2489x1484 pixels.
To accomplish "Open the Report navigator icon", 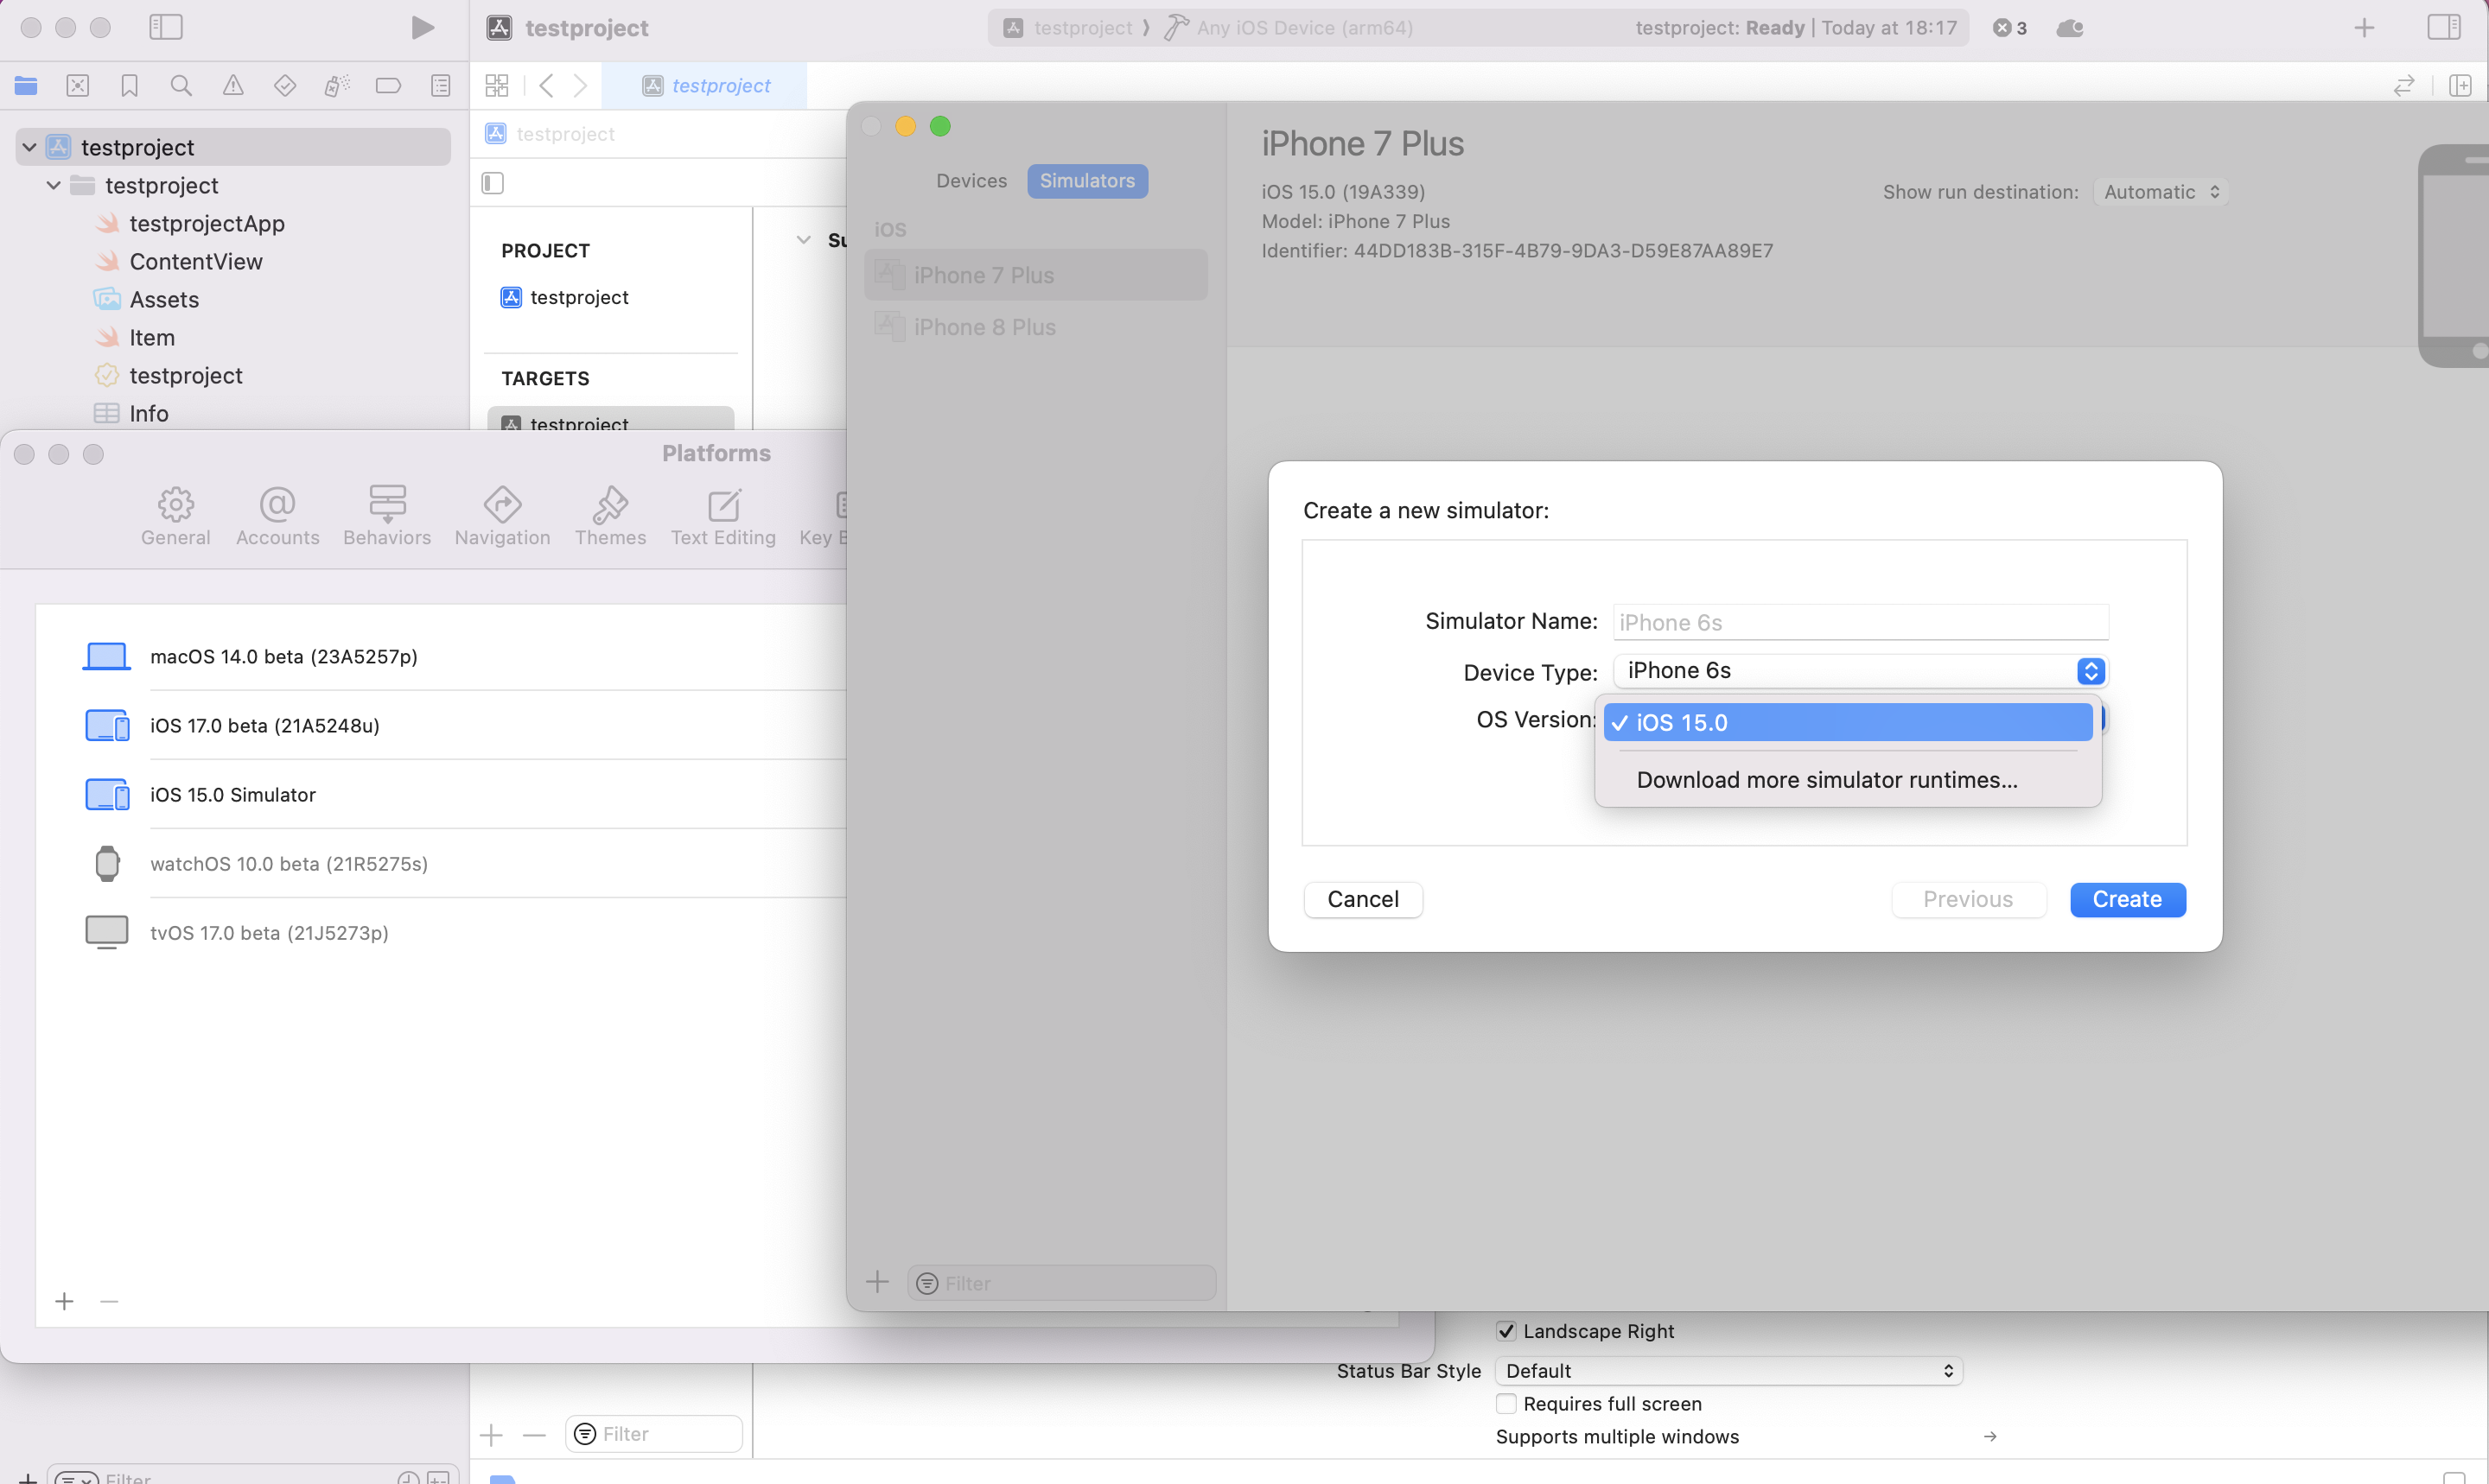I will pos(440,86).
